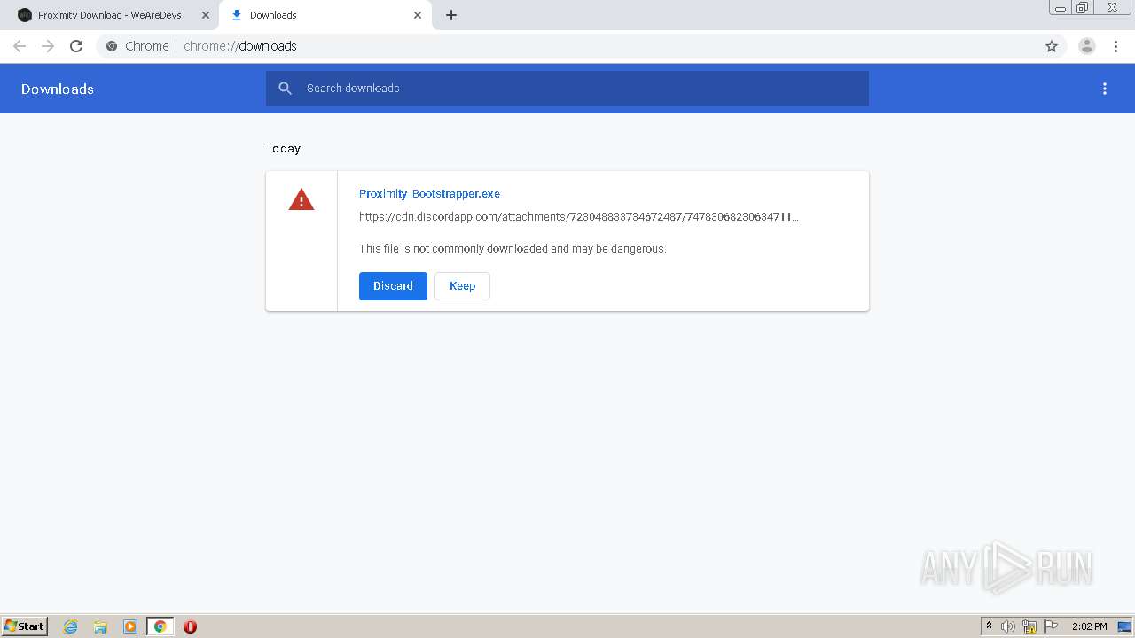Open Proximity_Bootstrapper.exe file link

pyautogui.click(x=429, y=194)
